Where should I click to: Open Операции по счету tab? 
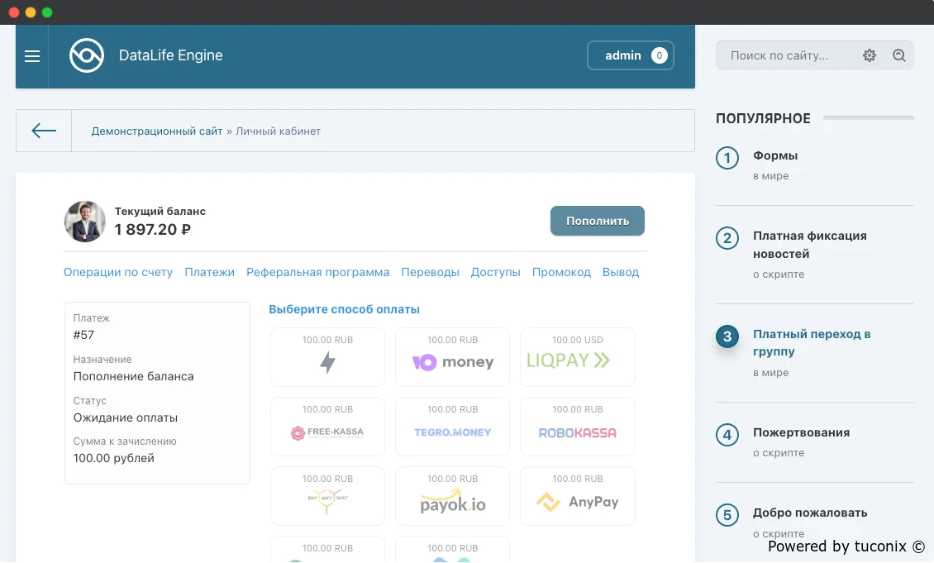[118, 272]
